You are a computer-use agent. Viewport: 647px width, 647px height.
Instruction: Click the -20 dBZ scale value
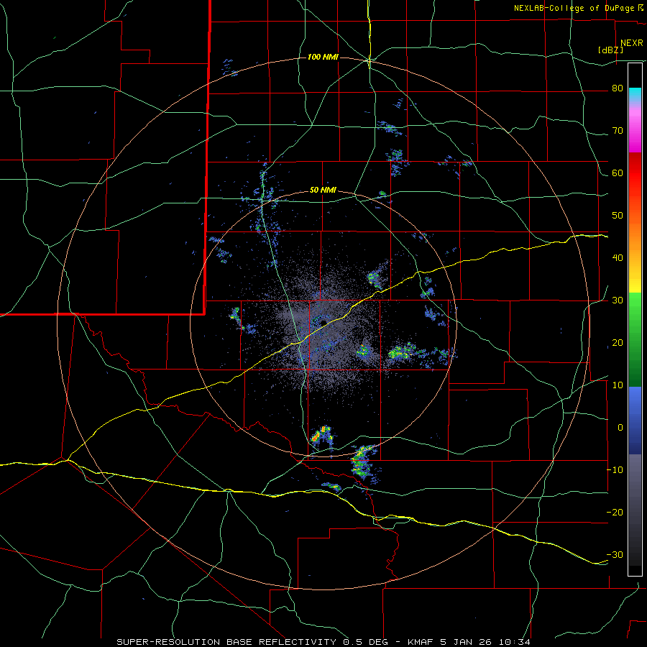point(615,513)
